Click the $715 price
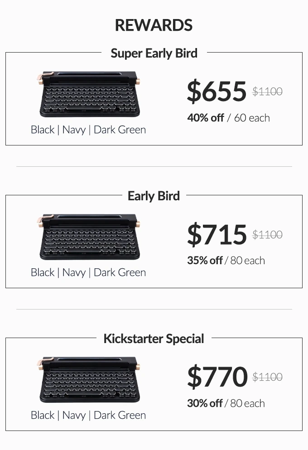This screenshot has width=308, height=450. coord(217,234)
